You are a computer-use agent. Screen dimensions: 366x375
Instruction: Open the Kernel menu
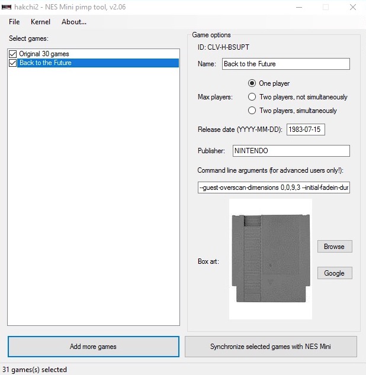[x=40, y=22]
